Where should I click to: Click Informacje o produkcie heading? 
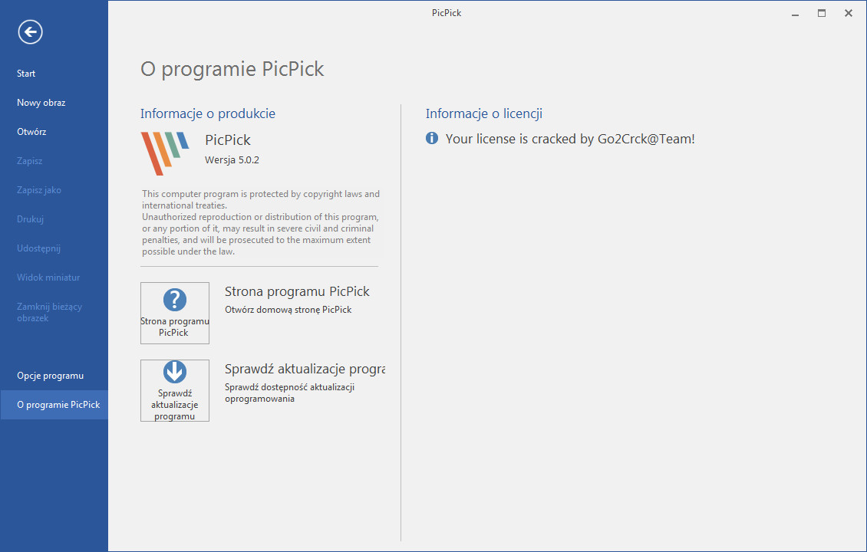coord(208,113)
